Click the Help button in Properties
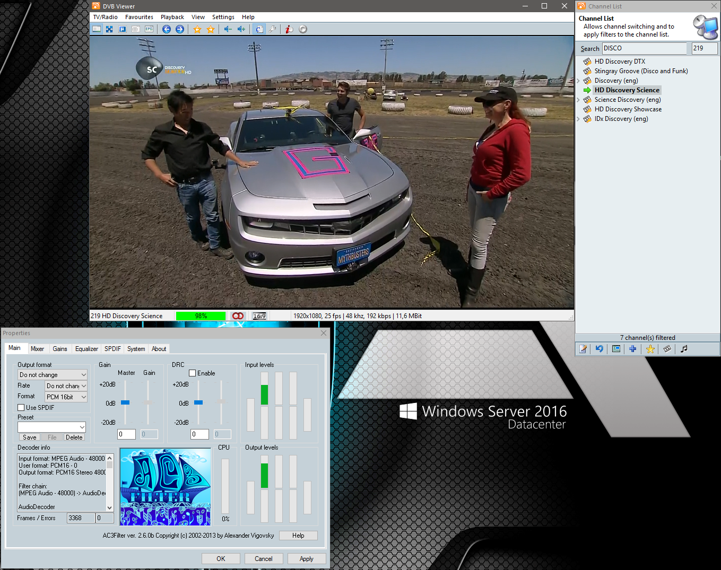721x570 pixels. coord(298,536)
